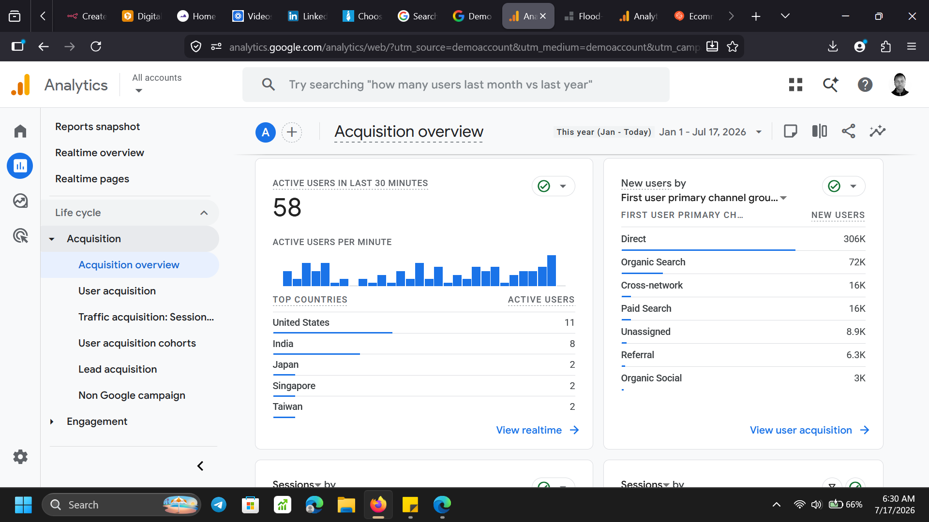Open Traffic acquisition: Session report
Screen dimensions: 929x522
pyautogui.click(x=146, y=317)
